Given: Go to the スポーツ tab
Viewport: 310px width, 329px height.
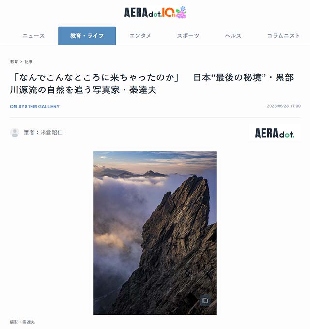Looking at the screenshot, I should [x=188, y=36].
